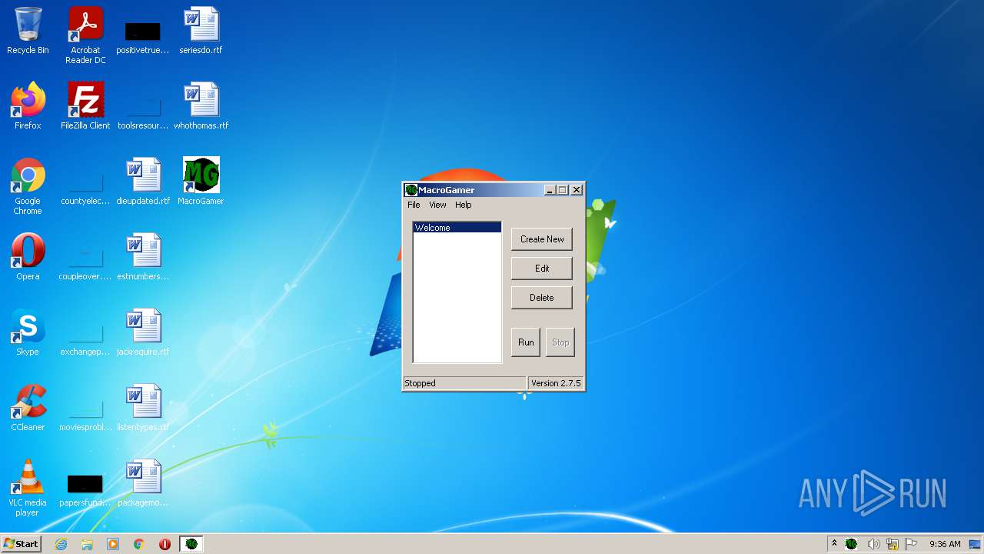Open jackrequire.rtf document
Screen dimensions: 984x554
coord(143,332)
